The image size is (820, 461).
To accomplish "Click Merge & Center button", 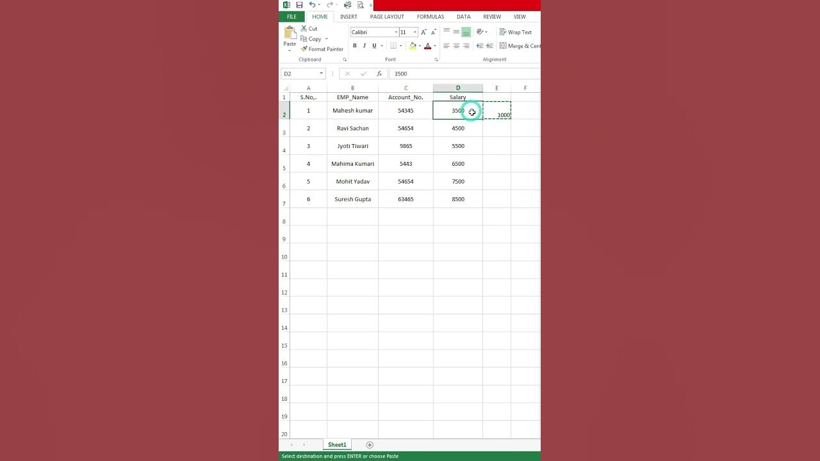I will tap(520, 46).
